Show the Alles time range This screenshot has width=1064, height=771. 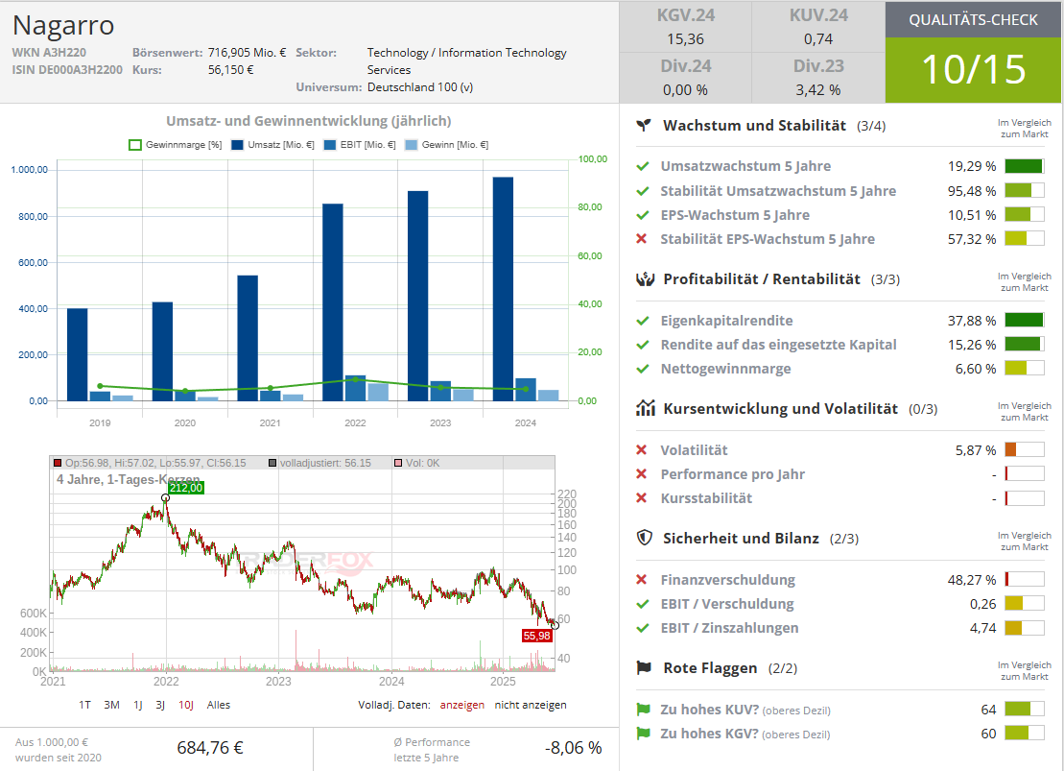pyautogui.click(x=219, y=705)
